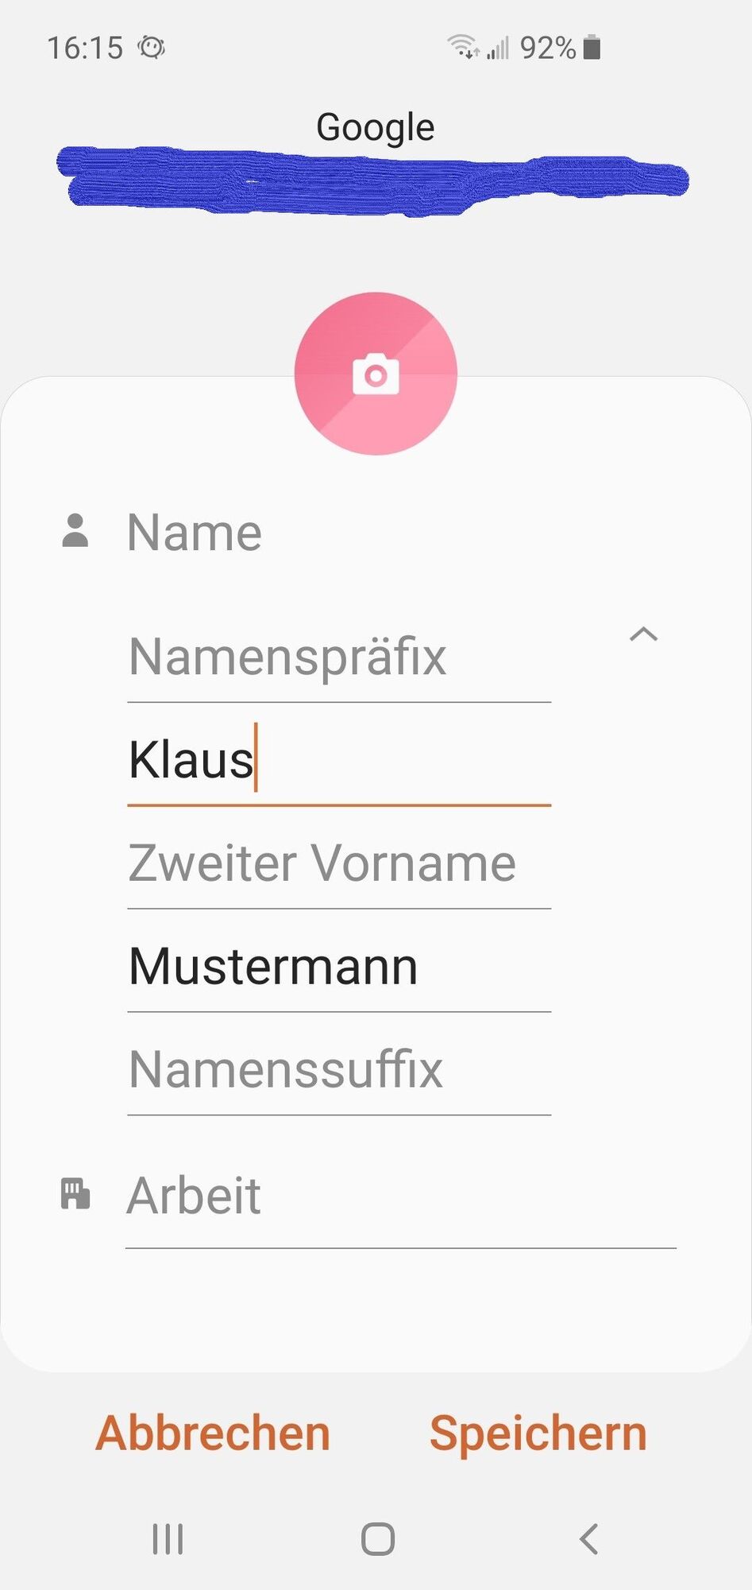Focus the Namenssuffix field

click(x=339, y=1070)
